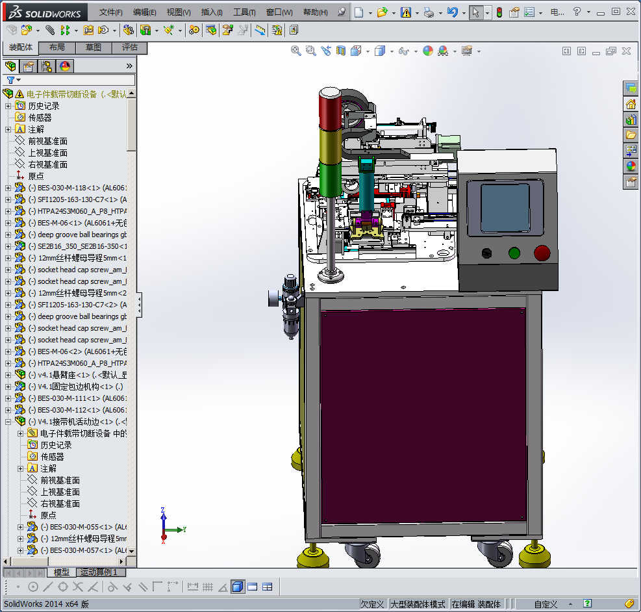Click the Interference Detection icon
Screen dimensions: 641x612
pyautogui.click(x=277, y=30)
